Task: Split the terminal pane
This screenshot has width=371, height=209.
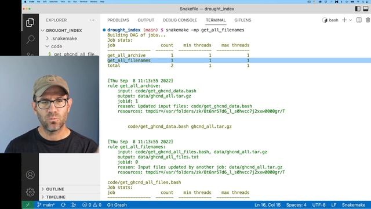Action: coord(359,20)
